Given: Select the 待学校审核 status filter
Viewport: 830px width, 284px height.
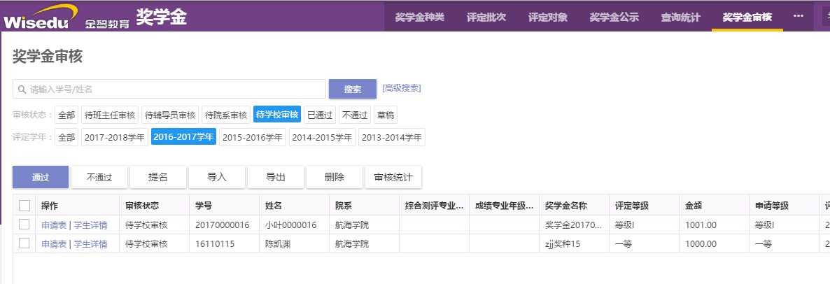Looking at the screenshot, I should 277,114.
